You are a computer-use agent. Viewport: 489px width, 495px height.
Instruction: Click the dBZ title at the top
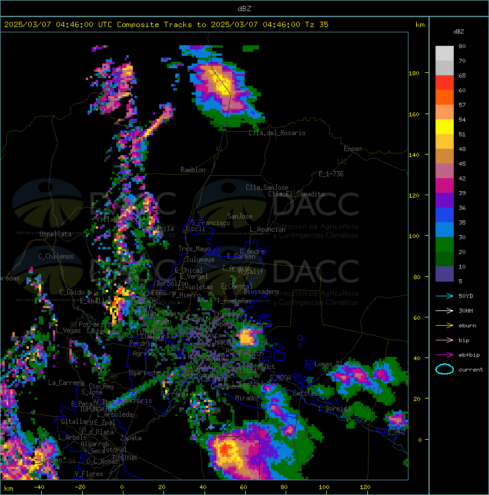point(244,8)
